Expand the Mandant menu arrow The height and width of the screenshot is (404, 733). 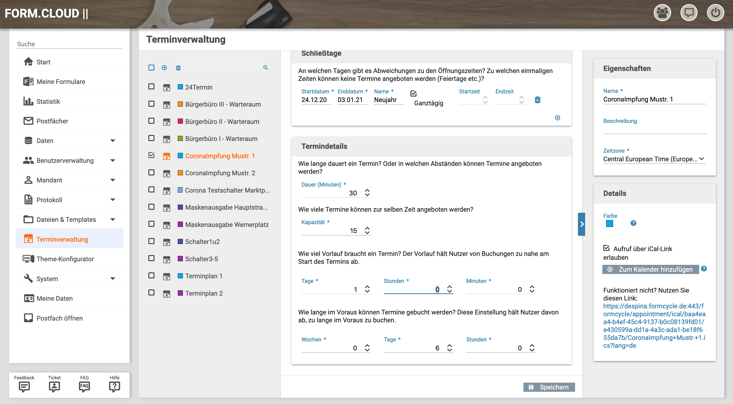(113, 180)
